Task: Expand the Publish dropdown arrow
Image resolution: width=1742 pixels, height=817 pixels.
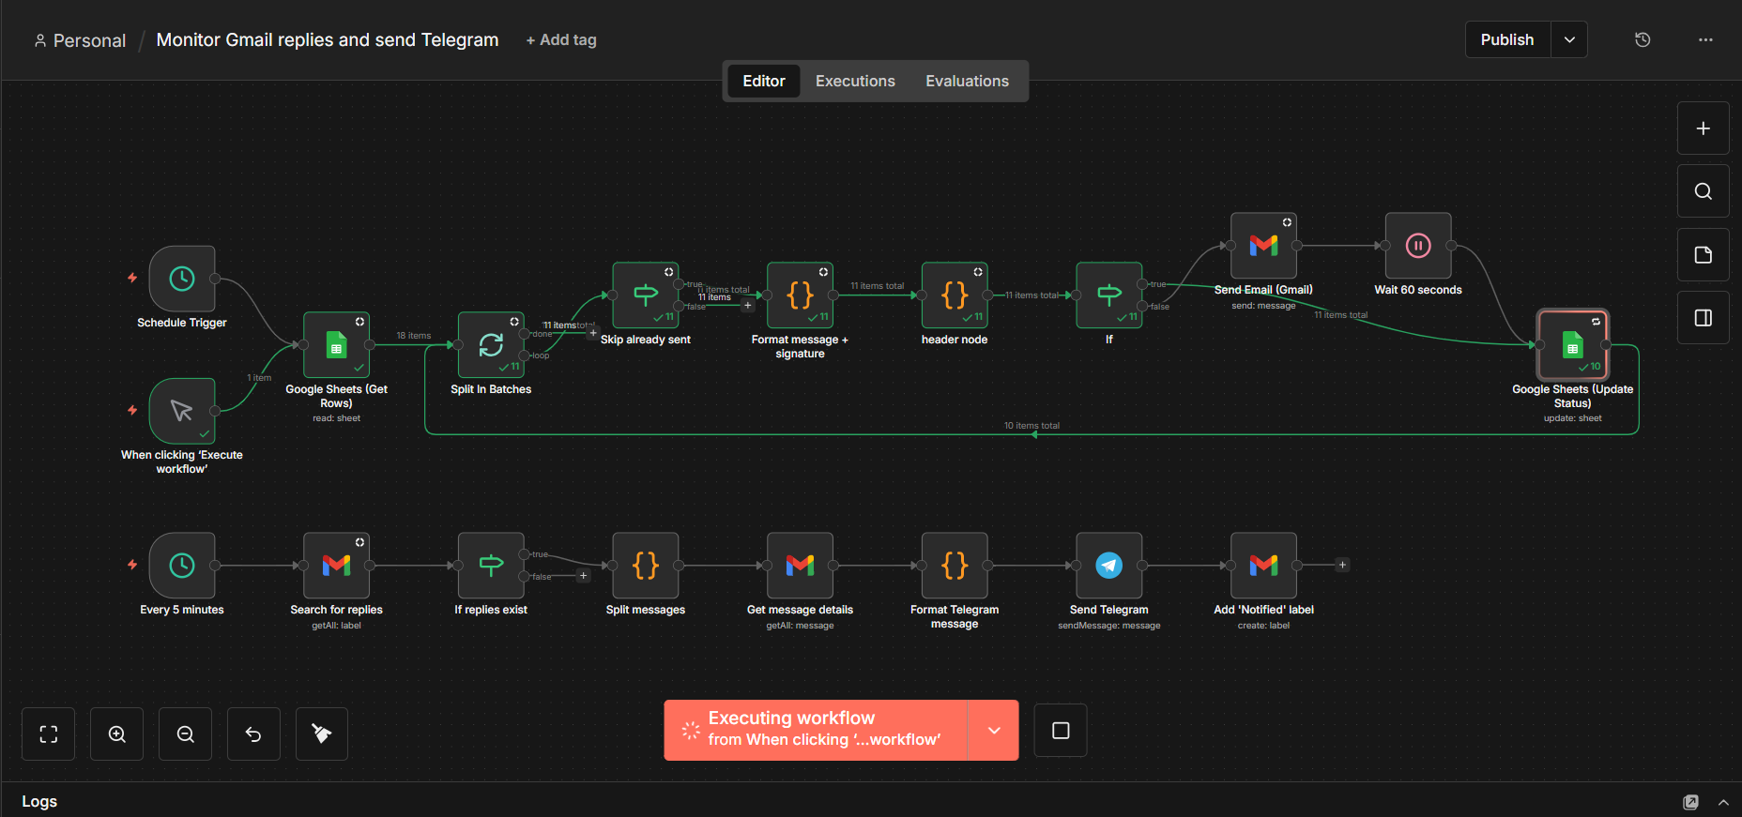Action: (1569, 39)
